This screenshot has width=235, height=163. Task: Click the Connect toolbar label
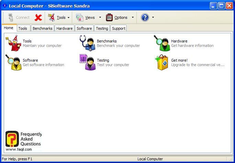[23, 17]
